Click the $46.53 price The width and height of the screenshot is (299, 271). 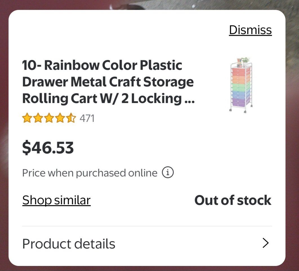tap(48, 148)
